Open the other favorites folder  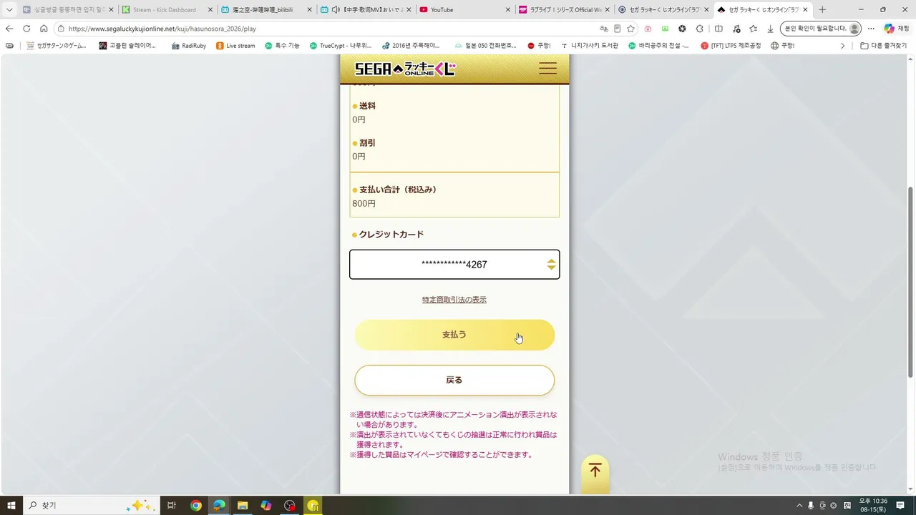tap(883, 46)
